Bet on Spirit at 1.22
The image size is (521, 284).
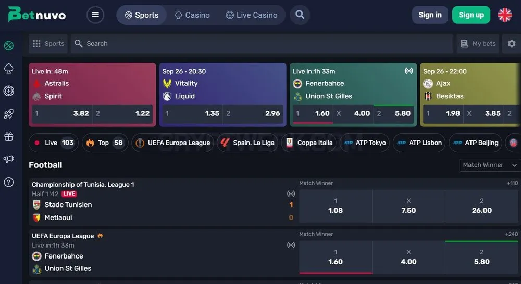[122, 113]
